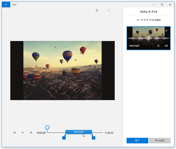Select the test.mp3 clip on timeline
This screenshot has height=149, width=176.
[x=79, y=132]
